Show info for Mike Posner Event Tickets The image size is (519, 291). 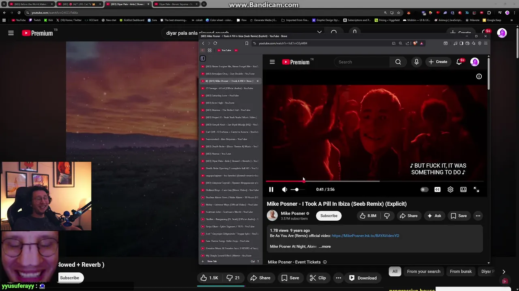[325, 262]
